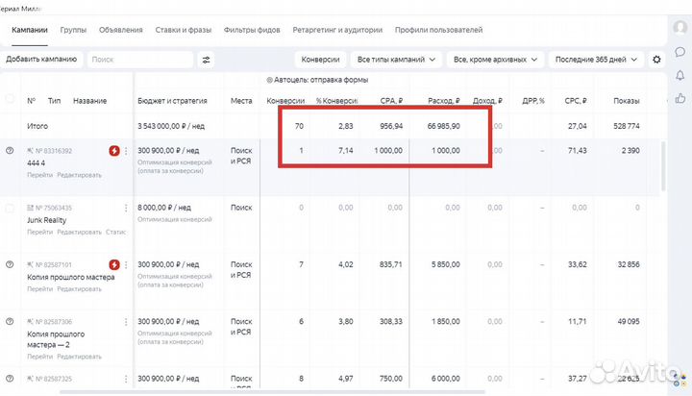Click the Добавить кампанию button
The width and height of the screenshot is (692, 396).
(x=41, y=60)
